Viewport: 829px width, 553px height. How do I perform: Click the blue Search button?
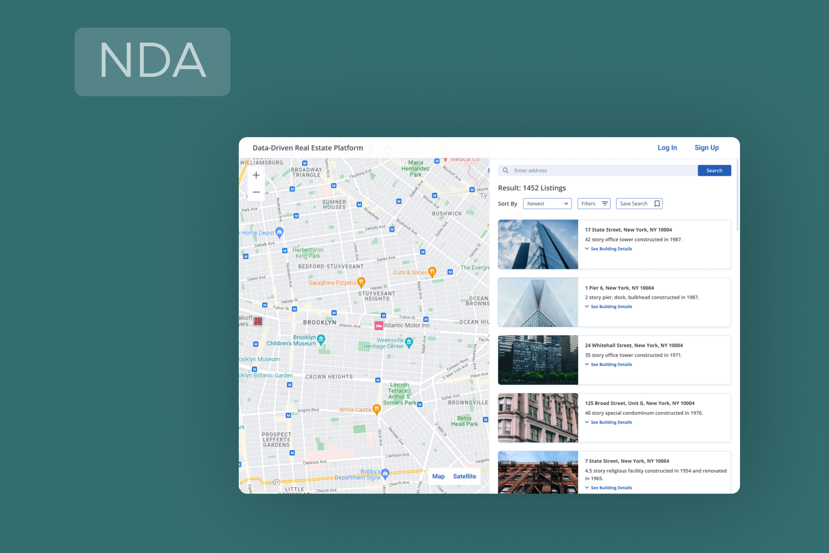click(x=714, y=170)
